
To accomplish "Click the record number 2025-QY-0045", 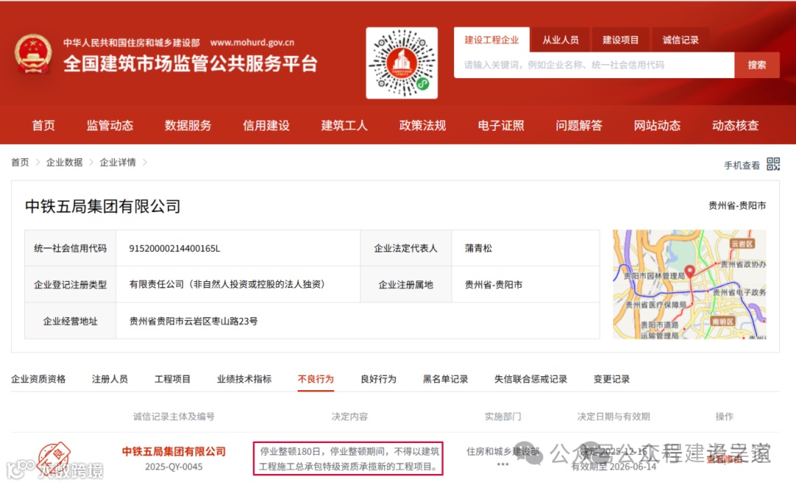I will (174, 467).
